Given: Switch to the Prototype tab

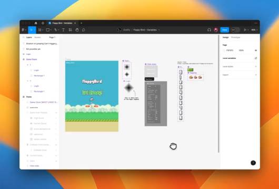Looking at the screenshot, I should pyautogui.click(x=236, y=37).
